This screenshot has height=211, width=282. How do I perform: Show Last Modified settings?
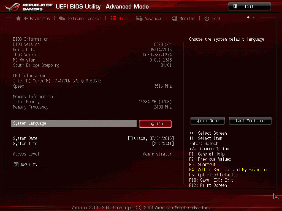(250, 121)
